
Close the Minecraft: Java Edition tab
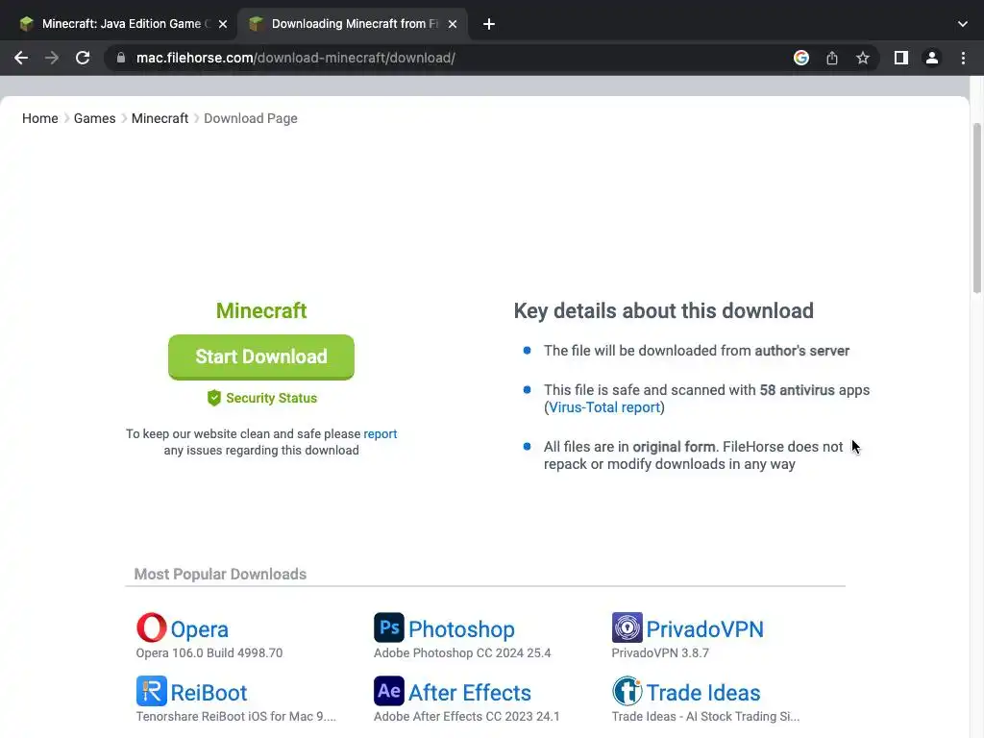223,24
